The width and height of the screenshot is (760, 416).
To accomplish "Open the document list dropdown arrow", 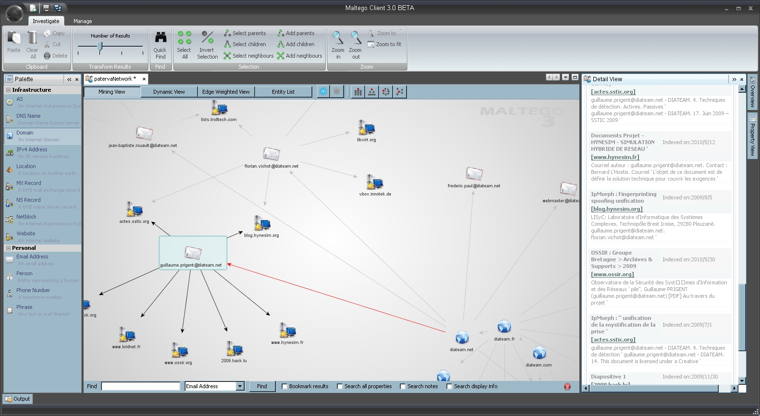I will (x=565, y=77).
